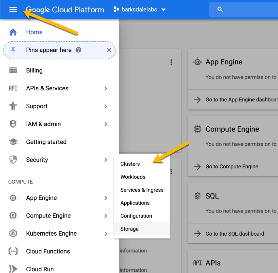The width and height of the screenshot is (278, 273).
Task: Click the Google Cloud Platform logo text
Action: tap(65, 10)
